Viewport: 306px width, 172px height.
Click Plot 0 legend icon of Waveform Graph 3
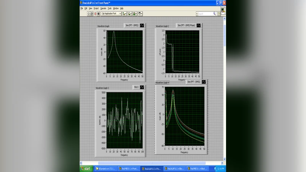pos(142,87)
